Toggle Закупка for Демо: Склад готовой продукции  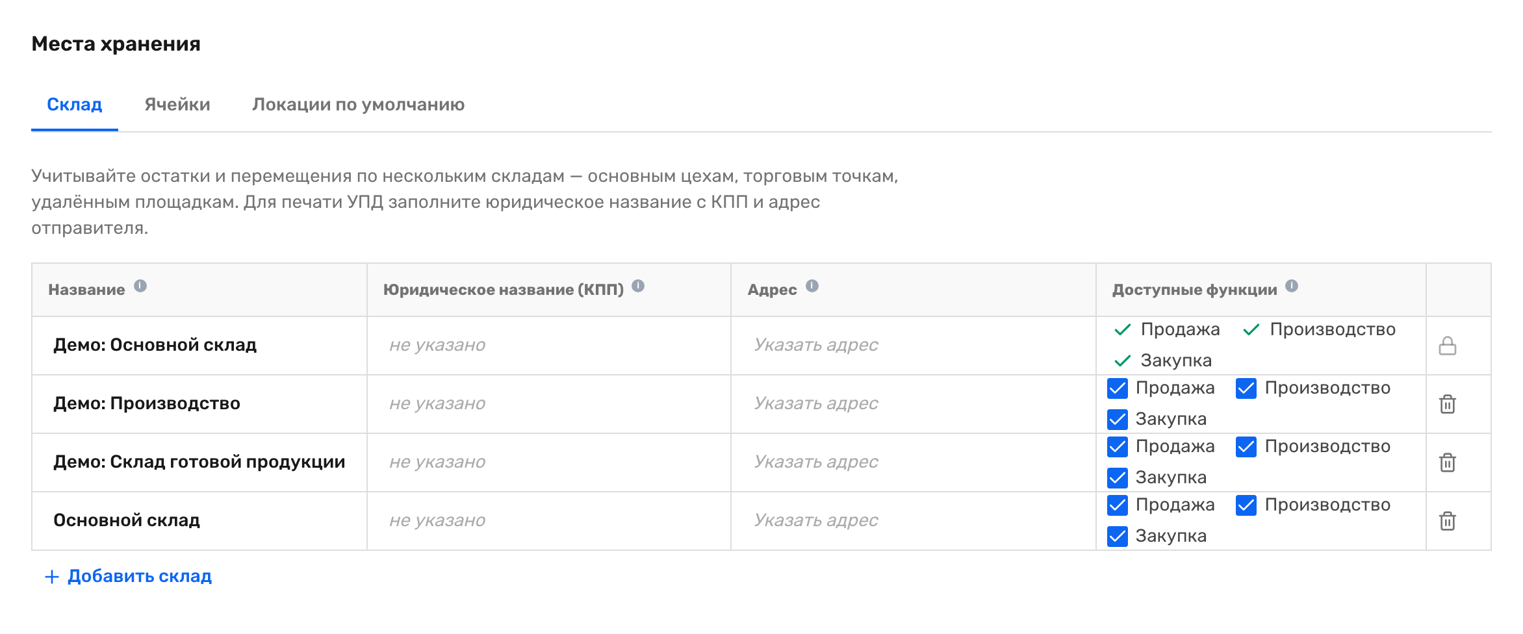(1118, 478)
